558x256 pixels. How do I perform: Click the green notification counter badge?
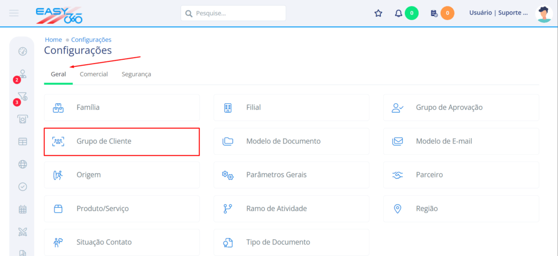(x=412, y=13)
